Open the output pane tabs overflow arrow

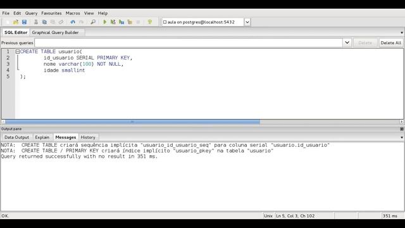click(x=402, y=137)
